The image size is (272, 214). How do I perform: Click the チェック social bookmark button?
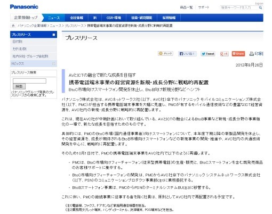(165, 53)
